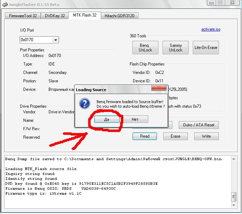This screenshot has width=242, height=214.
Task: Click the Channel value Secondary
Action: click(x=57, y=73)
